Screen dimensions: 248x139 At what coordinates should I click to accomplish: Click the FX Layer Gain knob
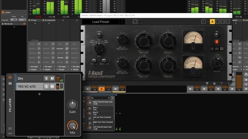72,105
